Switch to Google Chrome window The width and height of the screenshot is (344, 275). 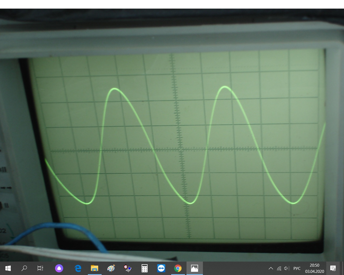click(178, 268)
